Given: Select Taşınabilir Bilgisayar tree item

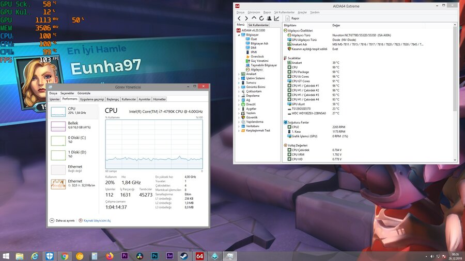Looking at the screenshot, I should click(x=263, y=65).
